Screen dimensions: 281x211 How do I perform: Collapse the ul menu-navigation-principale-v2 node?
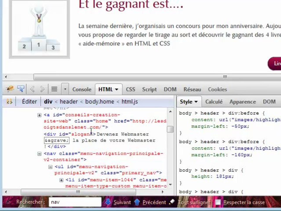(x=50, y=167)
